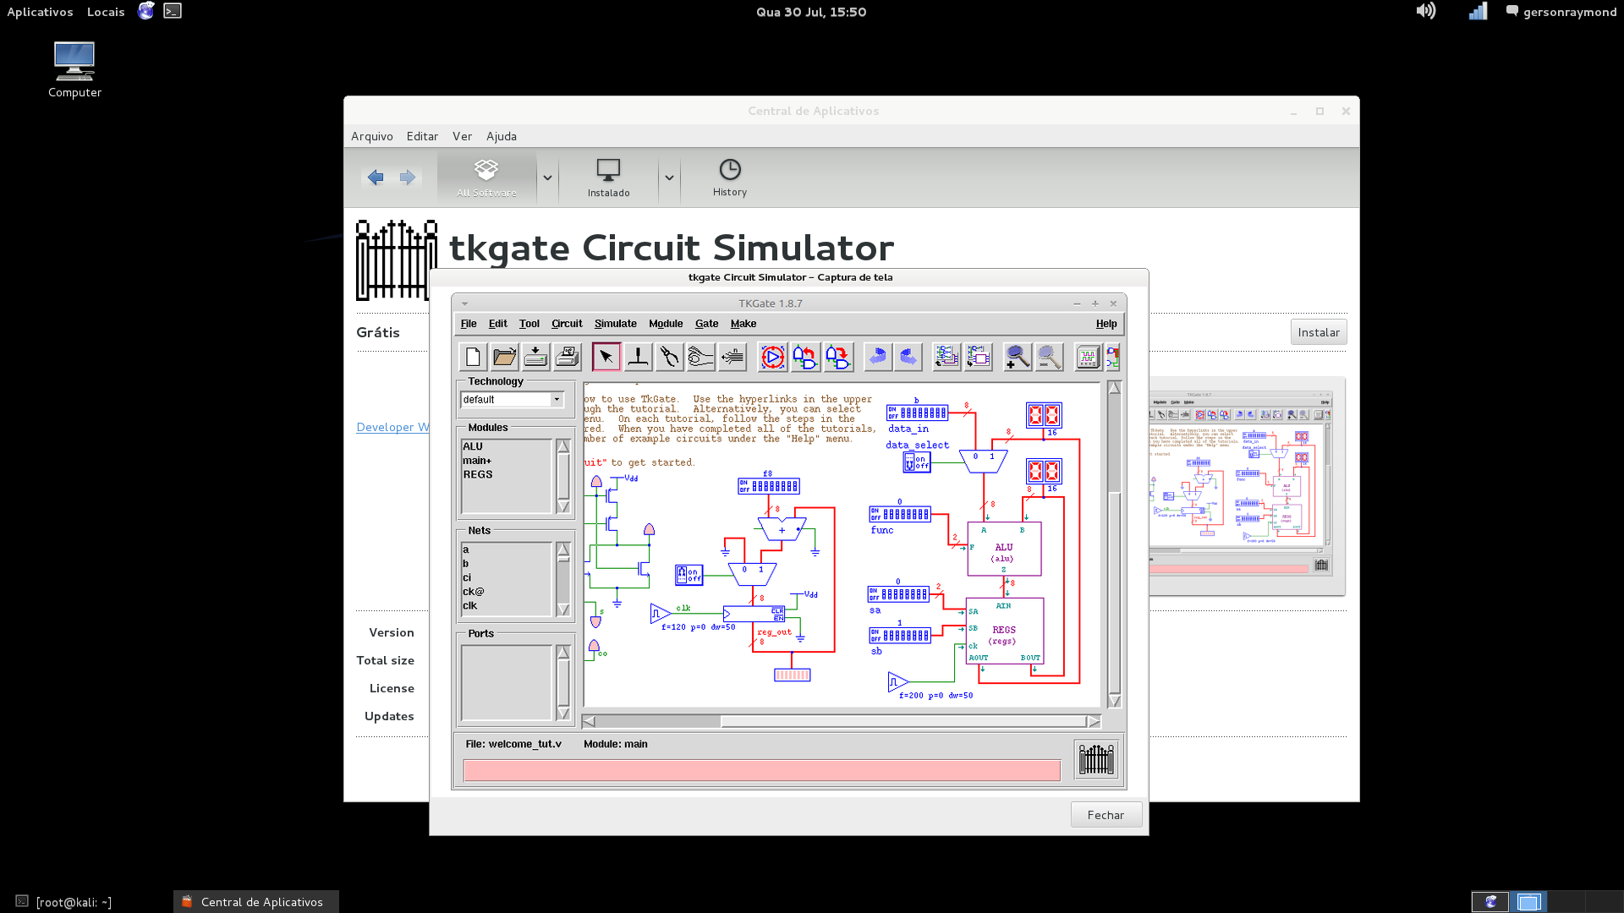The height and width of the screenshot is (913, 1624).
Task: Click the blue undo arrow icon
Action: [878, 357]
